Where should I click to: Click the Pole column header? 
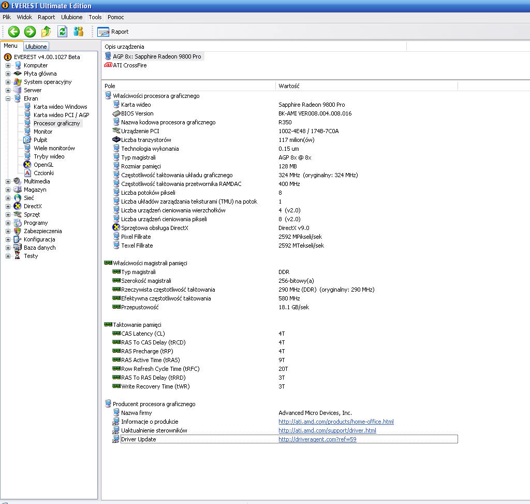(188, 86)
